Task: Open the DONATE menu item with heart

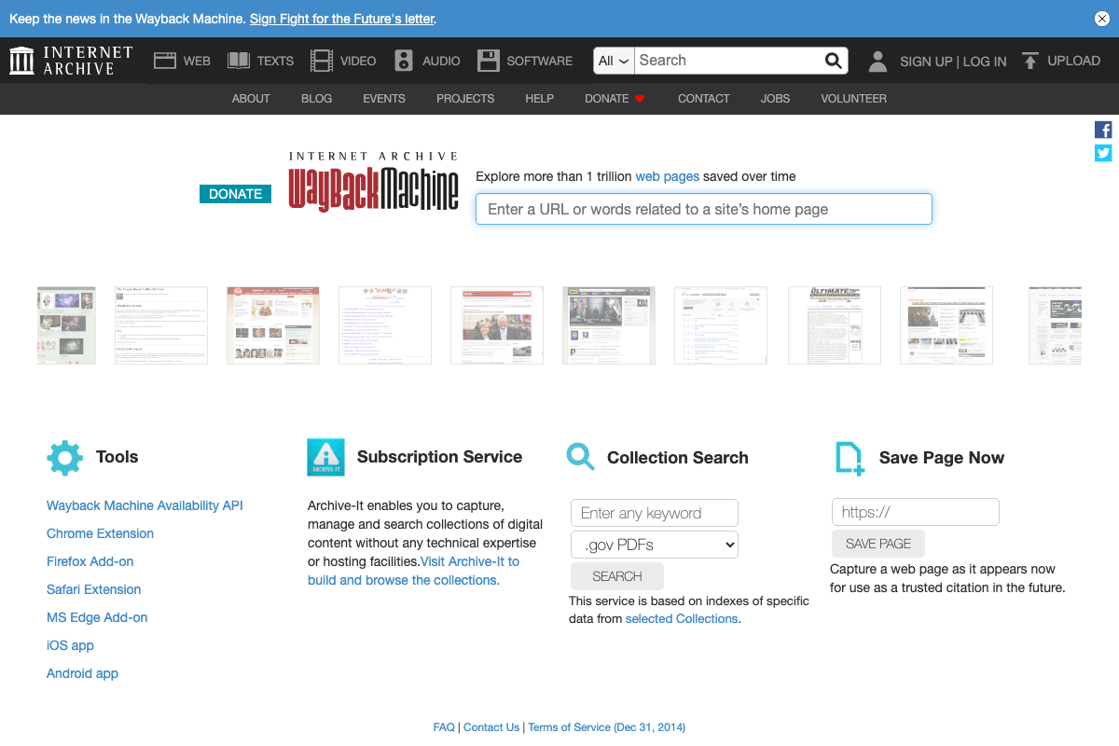Action: [615, 99]
